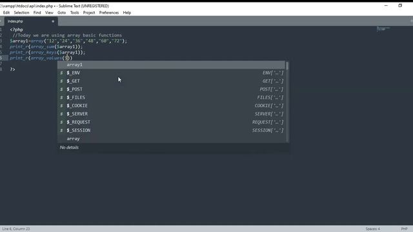Click the $array1 assignment line
This screenshot has width=413, height=232.
point(68,41)
